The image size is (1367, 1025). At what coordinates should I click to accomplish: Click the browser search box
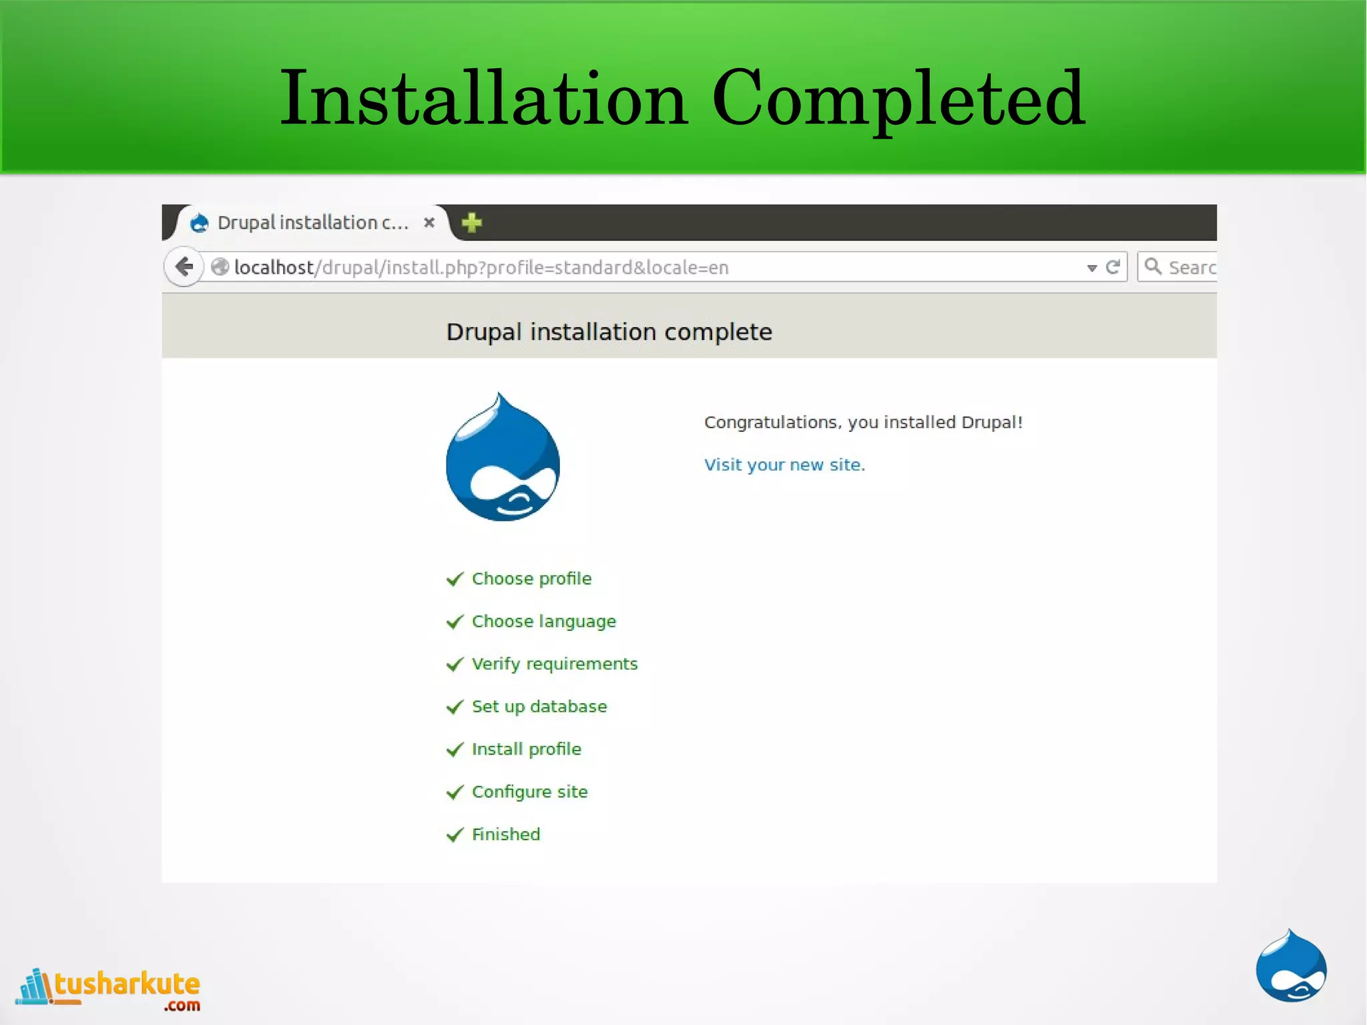1177,267
